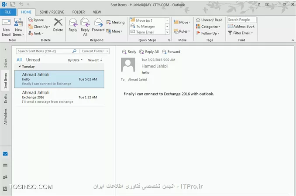This screenshot has width=296, height=196.
Task: Select the 'hello' message to Ahmad Jahloli
Action: point(59,79)
